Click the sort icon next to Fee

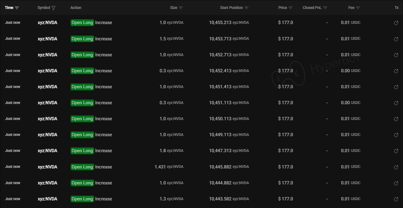pyautogui.click(x=358, y=8)
